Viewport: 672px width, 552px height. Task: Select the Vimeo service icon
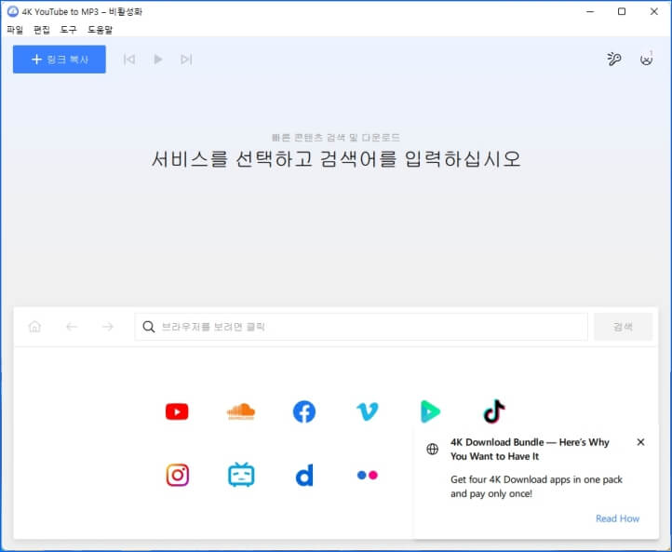point(368,411)
